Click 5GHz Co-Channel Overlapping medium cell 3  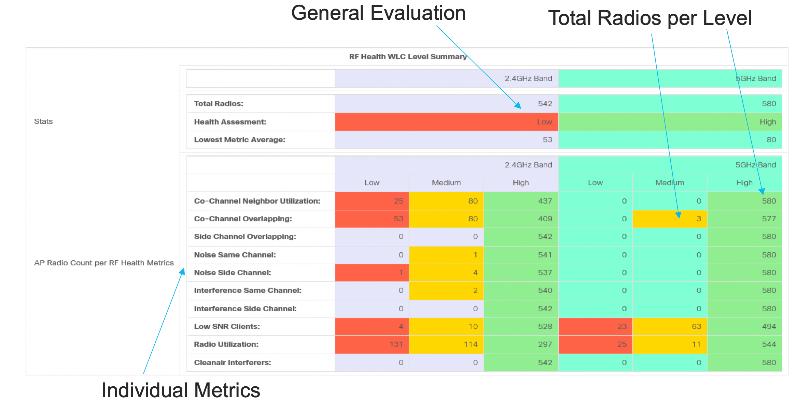pos(698,219)
